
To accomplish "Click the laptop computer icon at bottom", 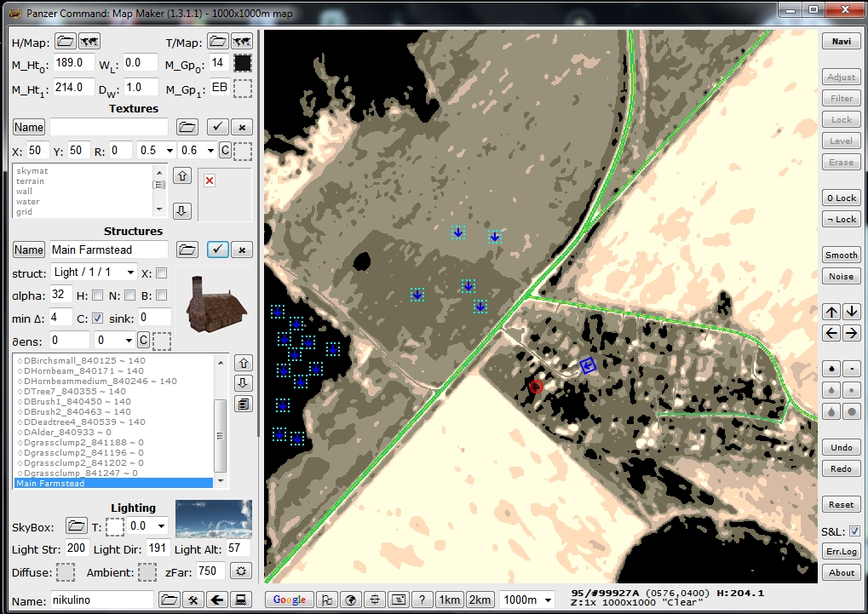I will [x=241, y=600].
